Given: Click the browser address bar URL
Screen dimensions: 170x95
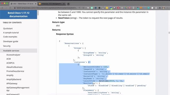Looking at the screenshot, I should 47,8.
